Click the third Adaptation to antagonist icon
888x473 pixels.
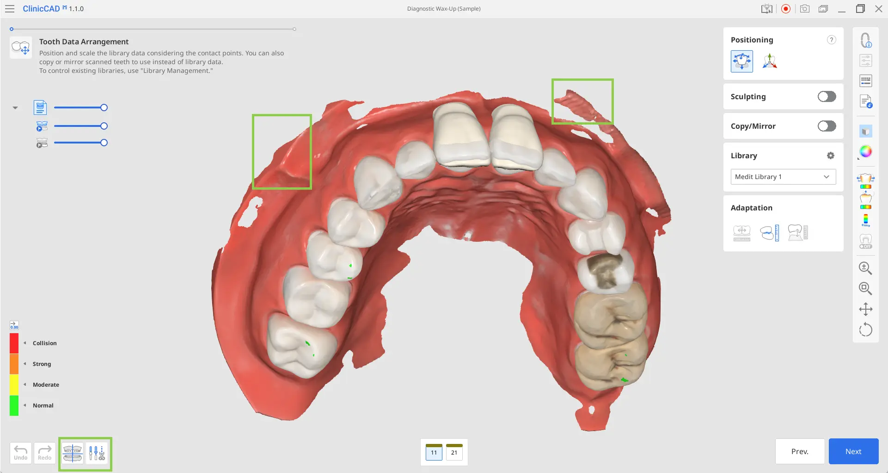798,233
